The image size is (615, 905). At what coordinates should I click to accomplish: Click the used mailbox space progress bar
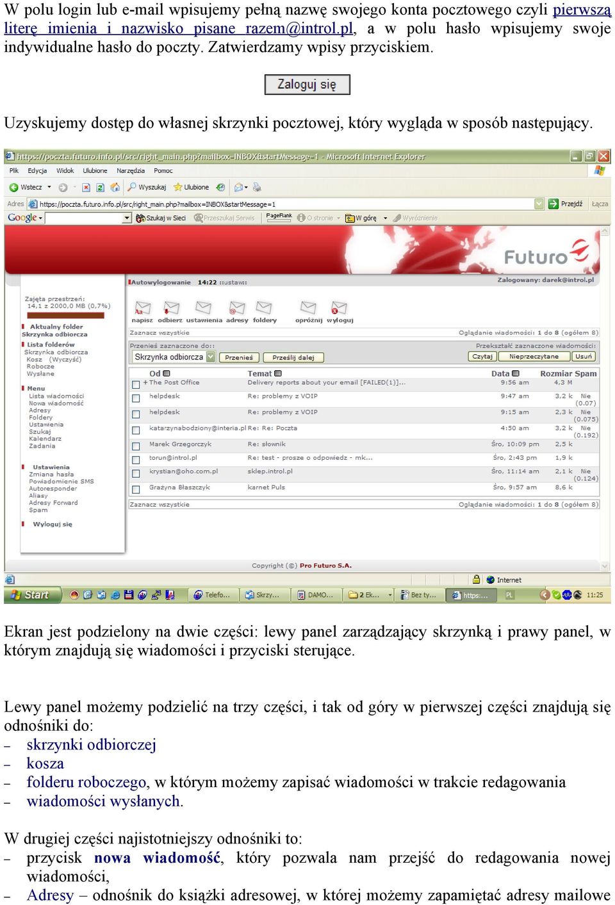pos(66,315)
